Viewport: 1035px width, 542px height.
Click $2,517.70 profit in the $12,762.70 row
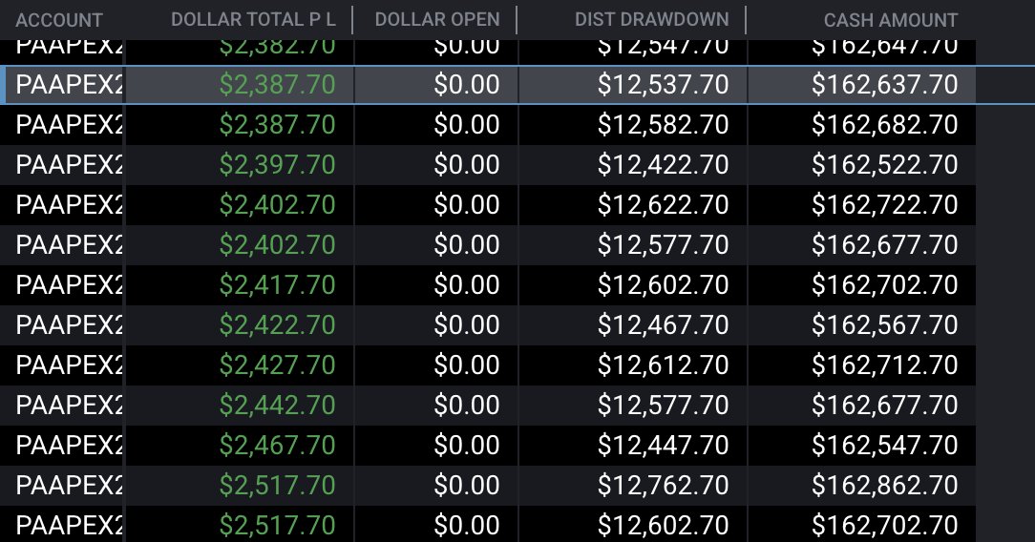[277, 486]
